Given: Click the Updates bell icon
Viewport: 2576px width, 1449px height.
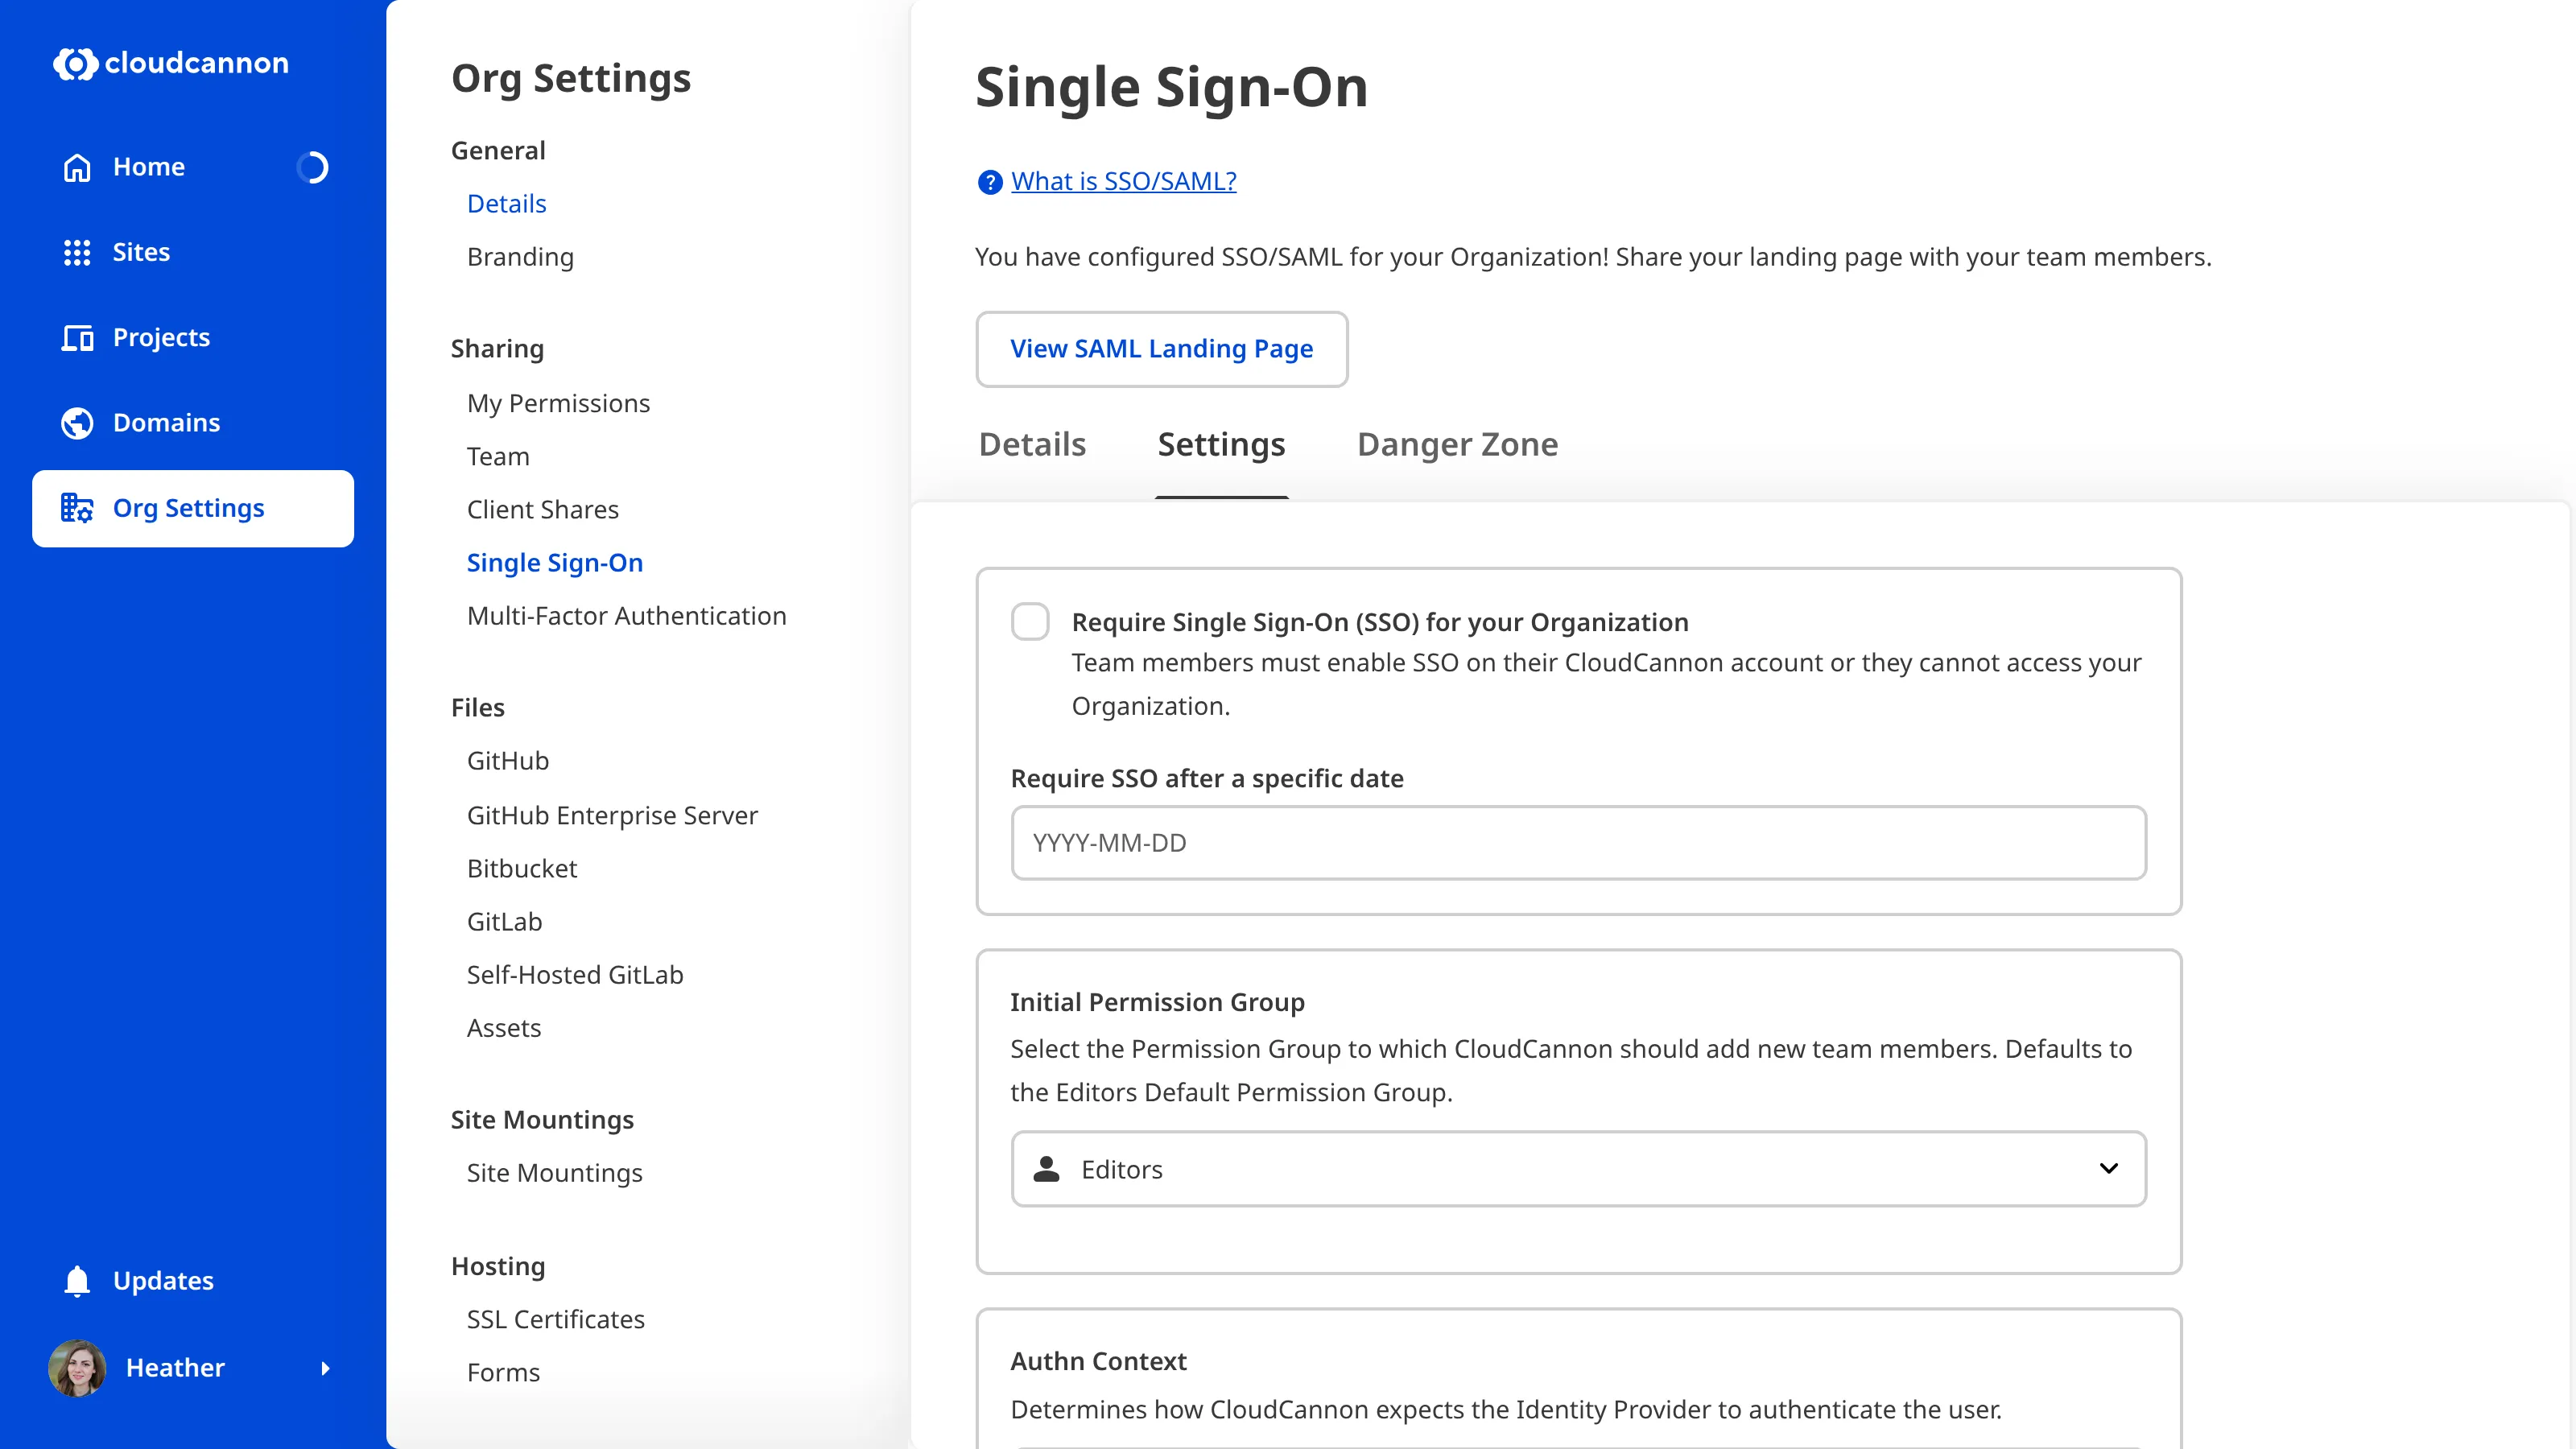Looking at the screenshot, I should [x=77, y=1281].
